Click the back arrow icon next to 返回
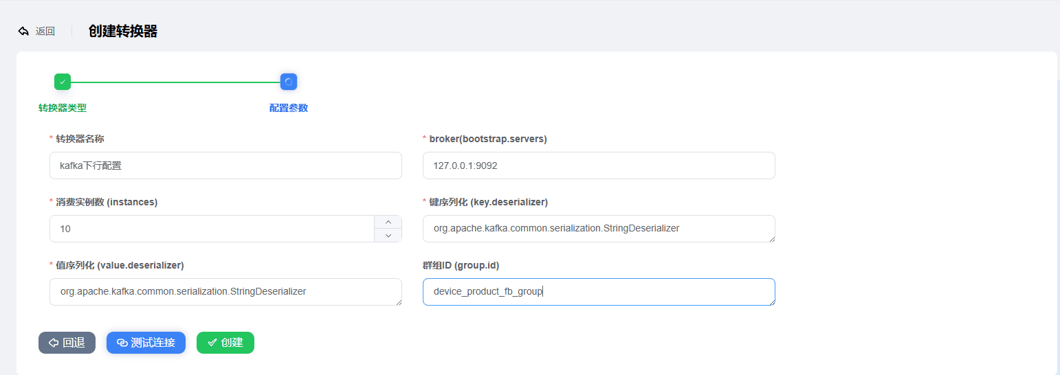This screenshot has width=1060, height=375. click(24, 31)
